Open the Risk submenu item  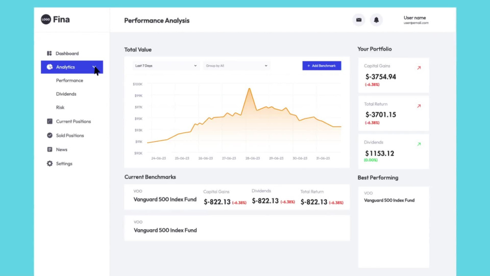(x=60, y=107)
